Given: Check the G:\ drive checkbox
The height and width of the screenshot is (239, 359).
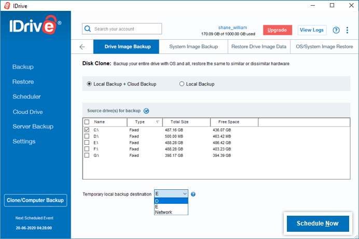Looking at the screenshot, I should 87,155.
